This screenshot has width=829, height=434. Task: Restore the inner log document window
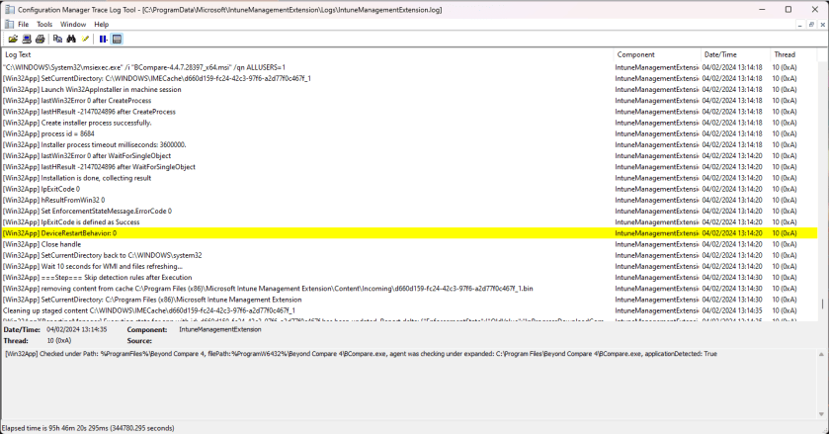pos(811,25)
